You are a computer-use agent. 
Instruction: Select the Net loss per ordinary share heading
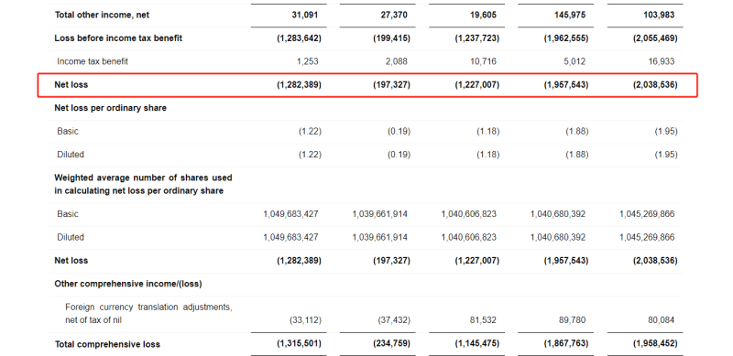coord(110,108)
